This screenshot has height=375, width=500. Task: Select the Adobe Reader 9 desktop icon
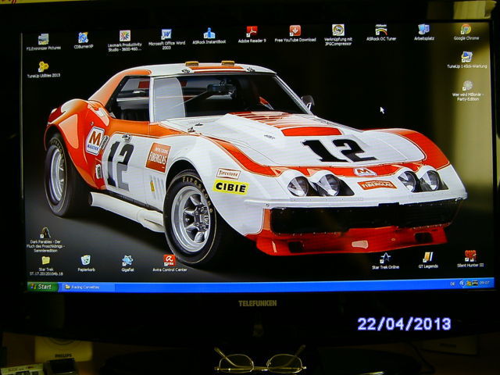[252, 34]
